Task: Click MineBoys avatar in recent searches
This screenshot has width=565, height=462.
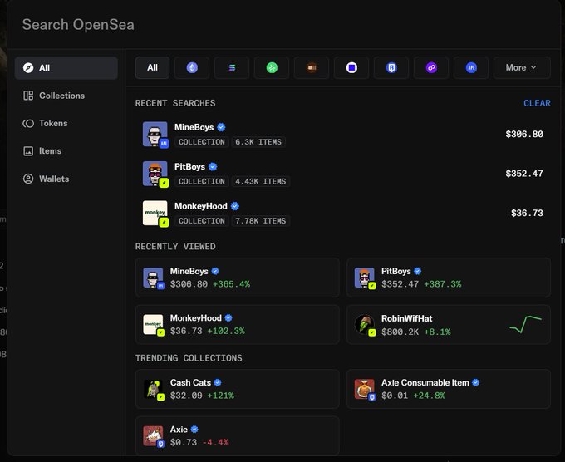Action: (x=155, y=134)
